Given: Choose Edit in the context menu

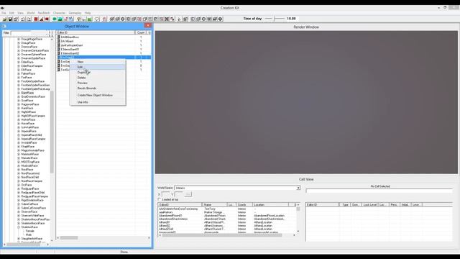Looking at the screenshot, I should click(x=98, y=67).
